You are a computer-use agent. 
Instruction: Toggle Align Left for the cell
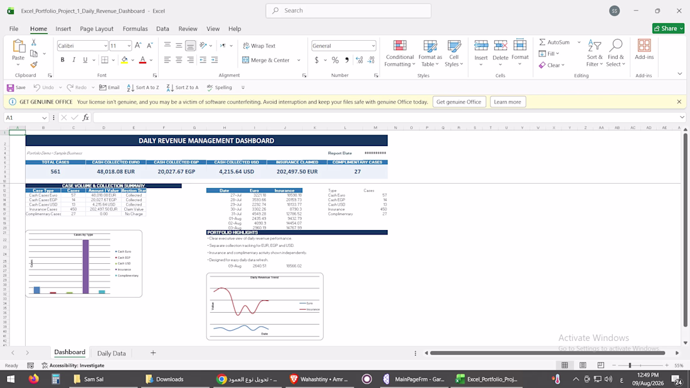tap(167, 60)
